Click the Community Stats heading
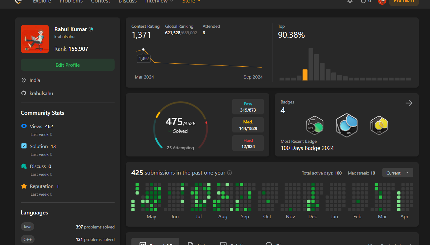The width and height of the screenshot is (430, 245). (x=42, y=113)
